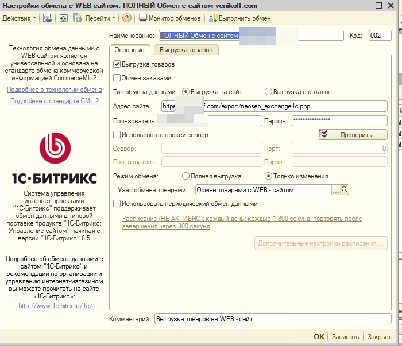Uncheck the Выгрузка товаров checkbox
The image size is (402, 346).
[117, 64]
